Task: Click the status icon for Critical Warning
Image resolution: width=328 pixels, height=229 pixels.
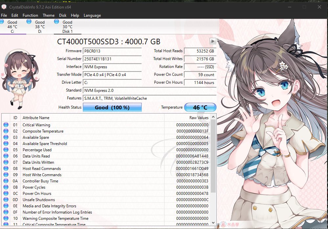Action: coord(6,125)
